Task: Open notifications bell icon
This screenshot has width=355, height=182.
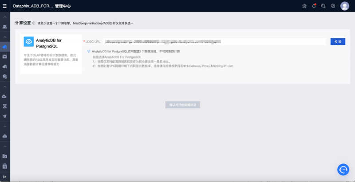Action: click(314, 6)
